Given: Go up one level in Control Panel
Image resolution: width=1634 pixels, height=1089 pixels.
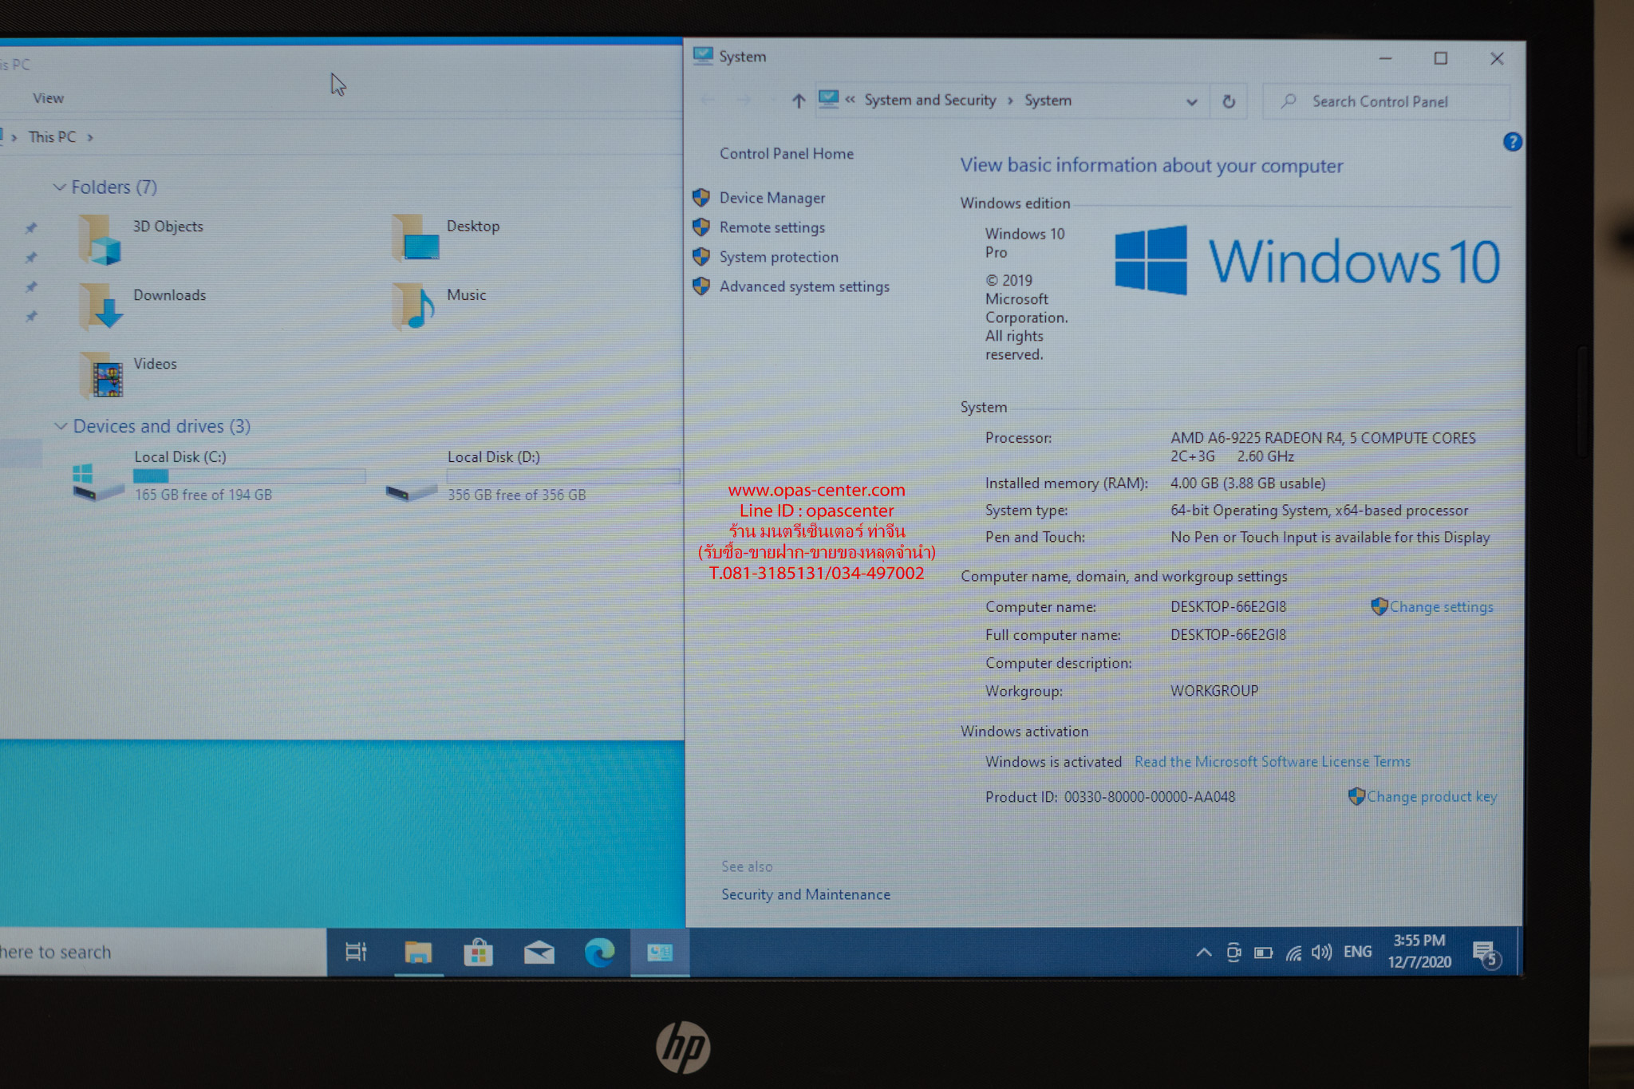Looking at the screenshot, I should (x=798, y=101).
